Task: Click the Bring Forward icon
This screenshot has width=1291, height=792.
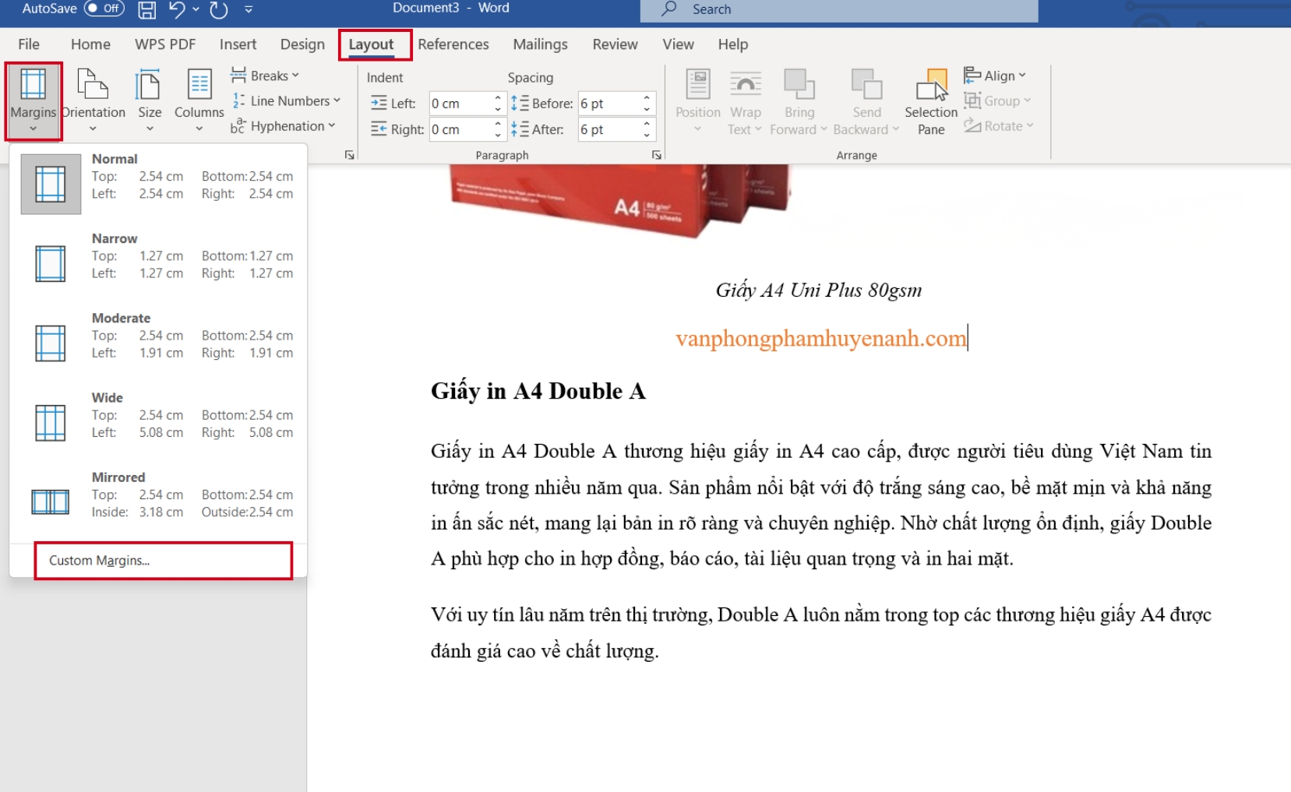Action: coord(799,84)
